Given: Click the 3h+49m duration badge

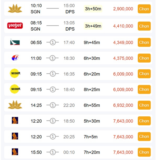Looking at the screenshot, I should tap(93, 26).
